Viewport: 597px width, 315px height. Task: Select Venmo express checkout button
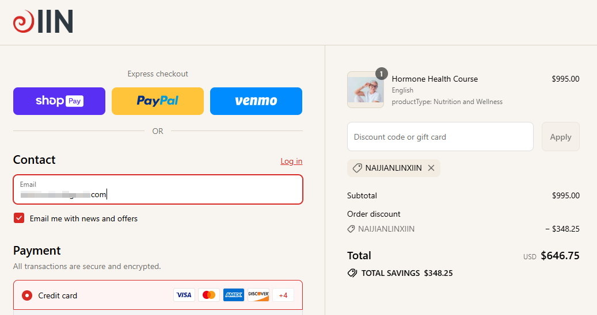[256, 101]
